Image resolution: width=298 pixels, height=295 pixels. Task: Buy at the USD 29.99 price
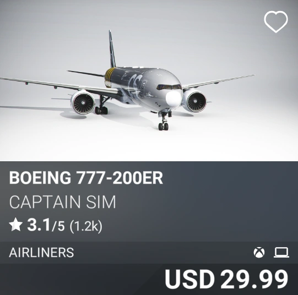coord(226,279)
